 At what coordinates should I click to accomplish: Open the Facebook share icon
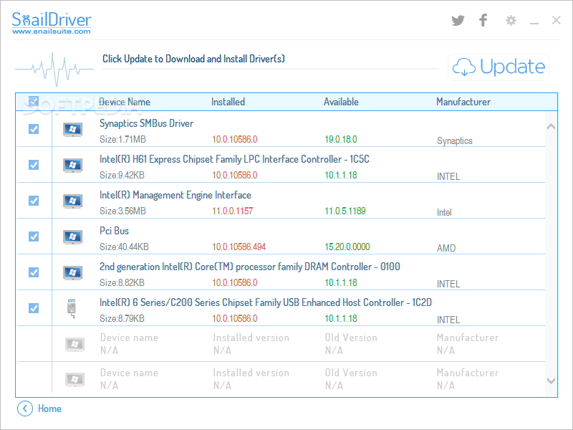click(483, 20)
